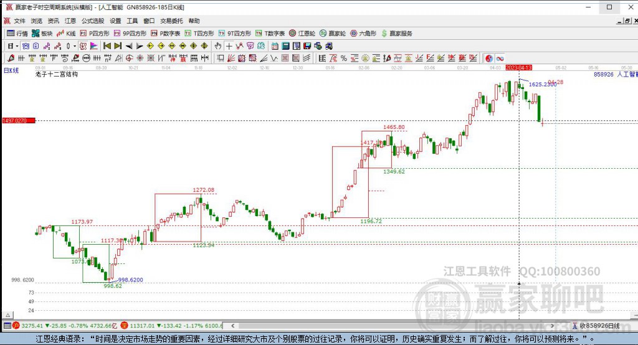Open the 工具 menu
This screenshot has width=638, height=345.
[x=132, y=21]
